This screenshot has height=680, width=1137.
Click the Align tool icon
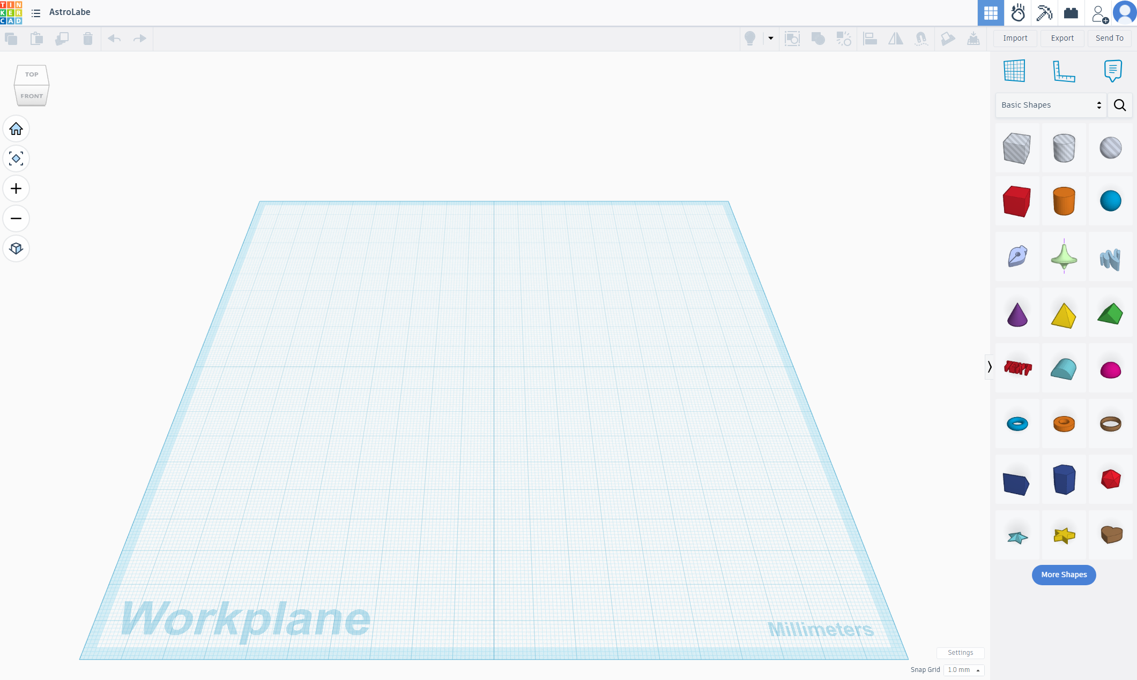click(x=870, y=39)
